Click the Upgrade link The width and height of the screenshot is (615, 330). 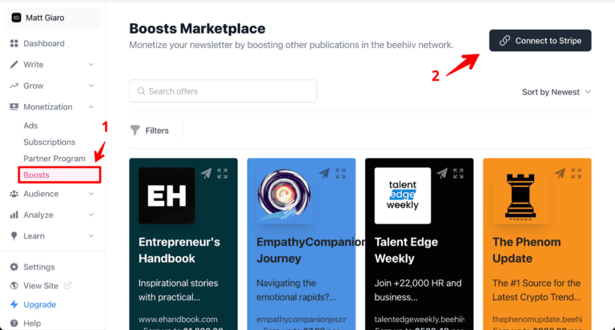[39, 304]
